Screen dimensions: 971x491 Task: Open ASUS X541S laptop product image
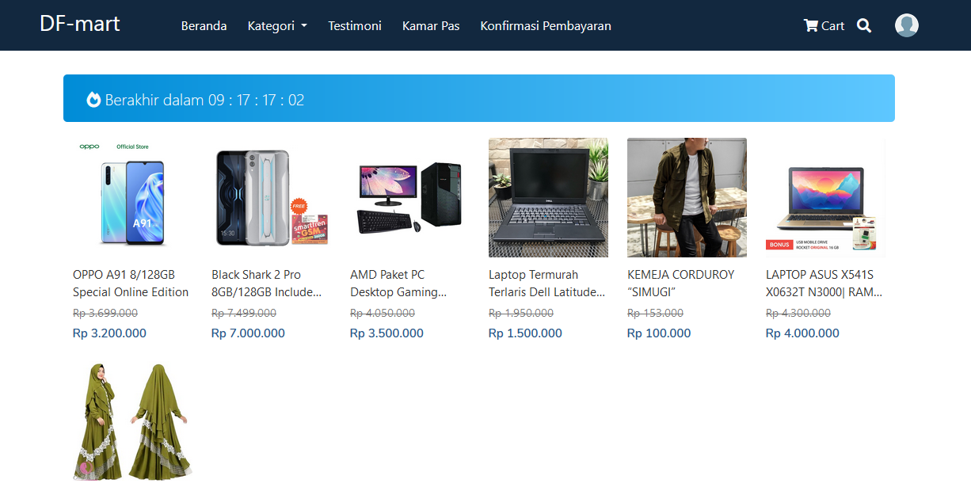825,197
